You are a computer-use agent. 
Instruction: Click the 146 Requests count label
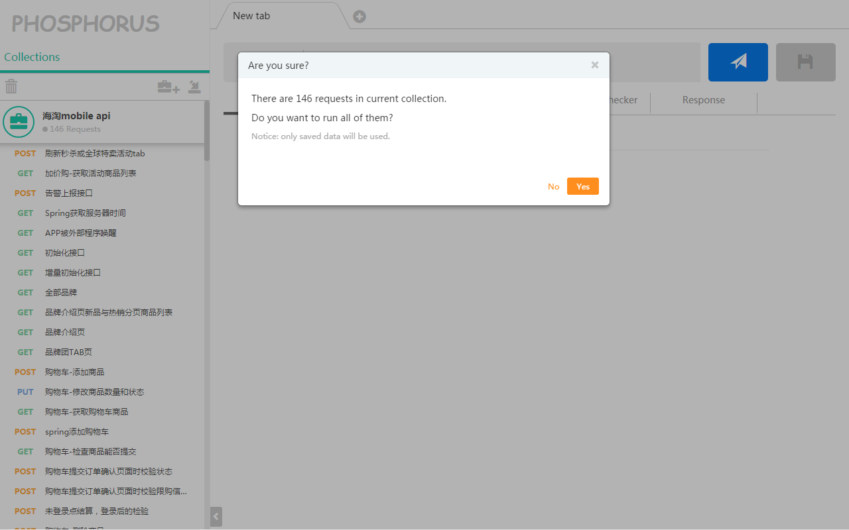click(75, 129)
